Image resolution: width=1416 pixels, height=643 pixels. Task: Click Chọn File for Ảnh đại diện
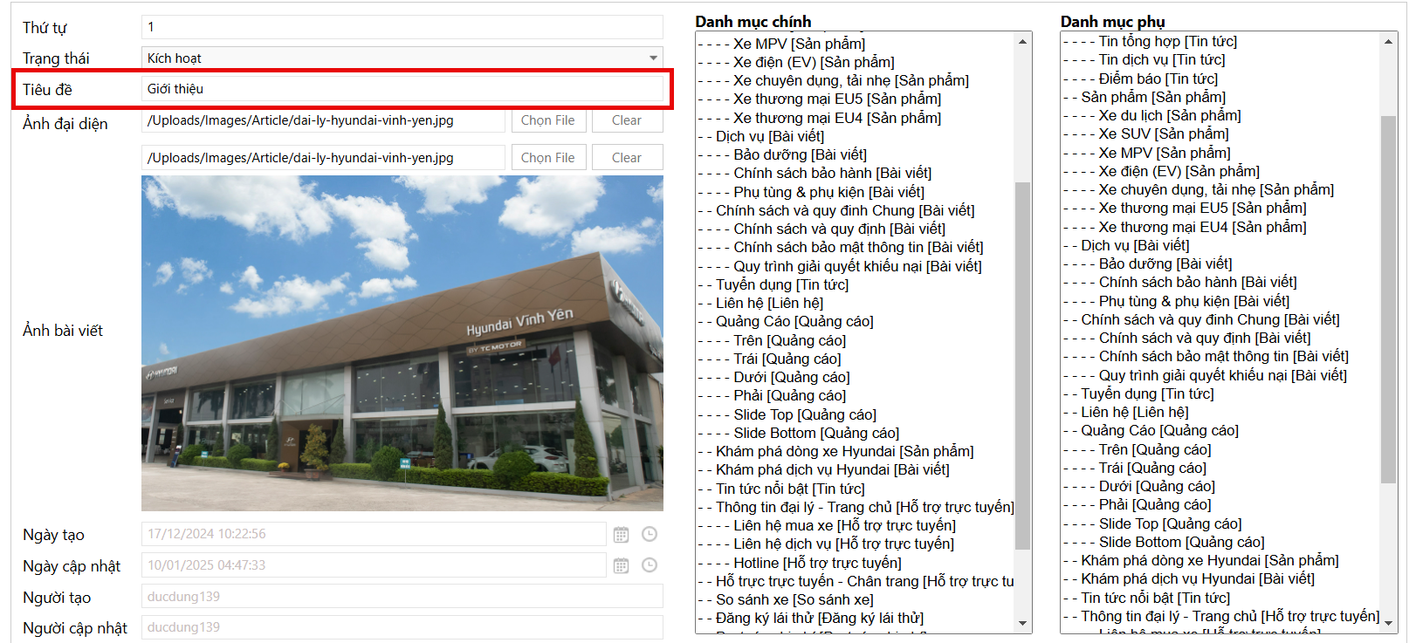pos(547,120)
